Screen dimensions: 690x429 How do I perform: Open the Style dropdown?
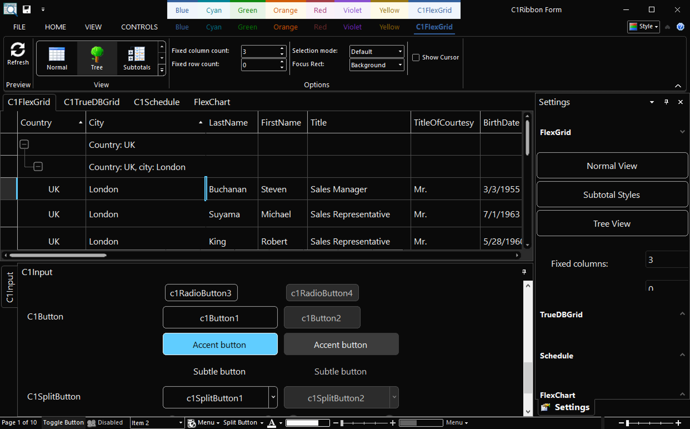pyautogui.click(x=643, y=27)
